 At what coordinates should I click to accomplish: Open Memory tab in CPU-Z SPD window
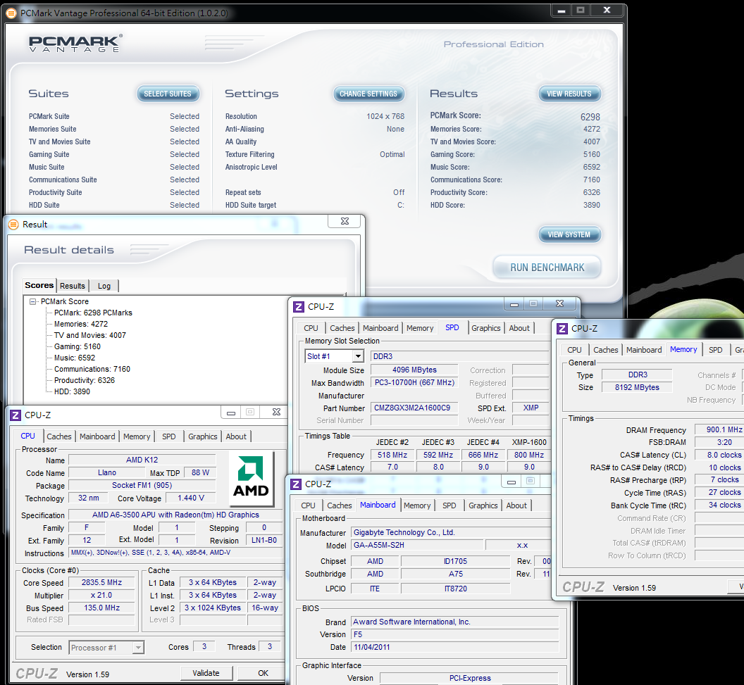tap(420, 328)
